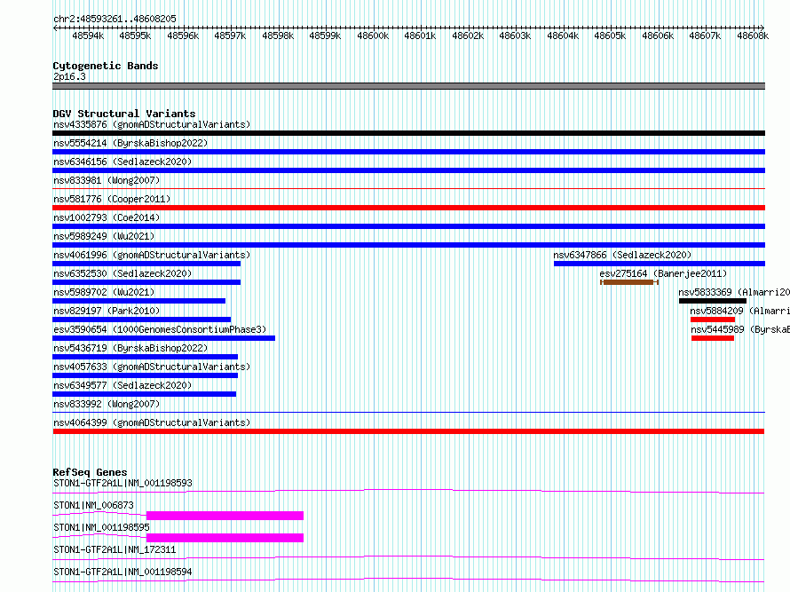This screenshot has width=790, height=592.
Task: Click the red nsv4064399 variant bar
Action: [x=408, y=431]
